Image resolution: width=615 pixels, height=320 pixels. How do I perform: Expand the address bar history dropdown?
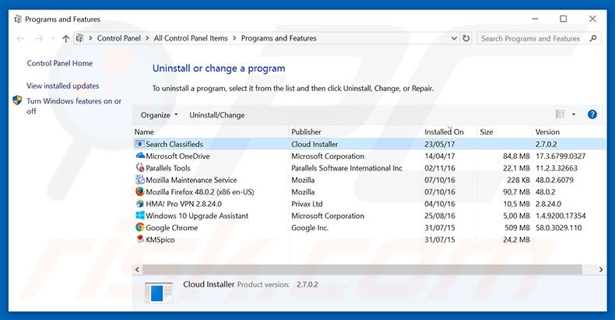pos(454,38)
